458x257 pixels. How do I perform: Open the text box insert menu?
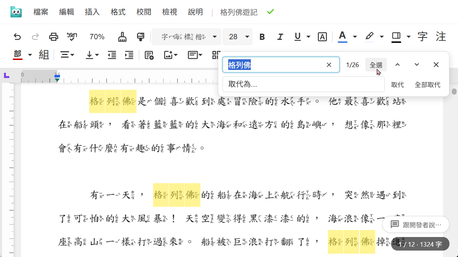[195, 55]
